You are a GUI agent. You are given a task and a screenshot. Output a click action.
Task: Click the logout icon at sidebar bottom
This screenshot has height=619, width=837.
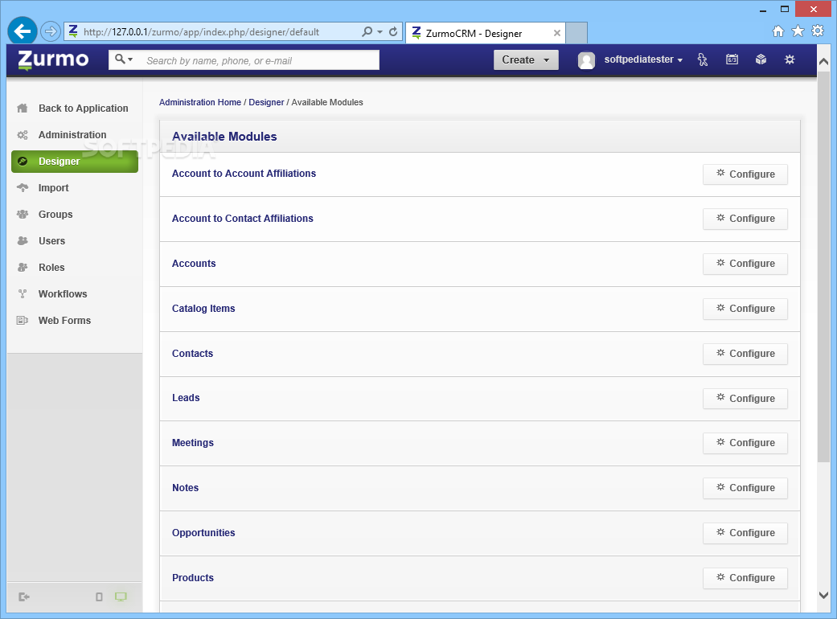24,597
